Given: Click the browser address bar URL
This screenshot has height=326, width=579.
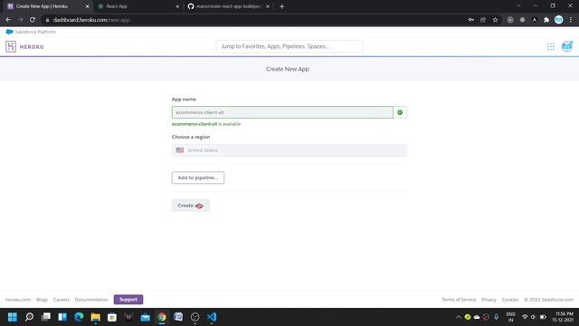Looking at the screenshot, I should click(91, 20).
